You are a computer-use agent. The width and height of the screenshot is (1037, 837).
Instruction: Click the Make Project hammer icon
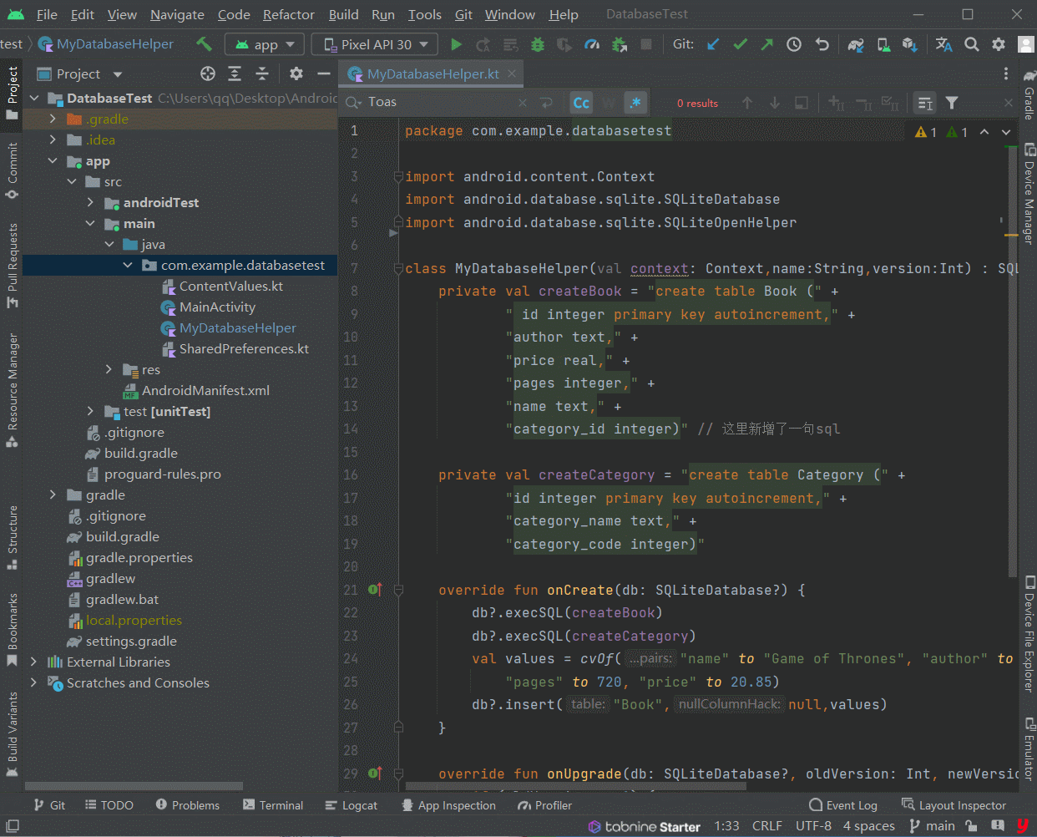(x=204, y=44)
